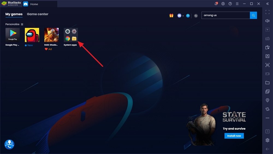
Task: Start screen recording icon
Action: click(x=268, y=74)
